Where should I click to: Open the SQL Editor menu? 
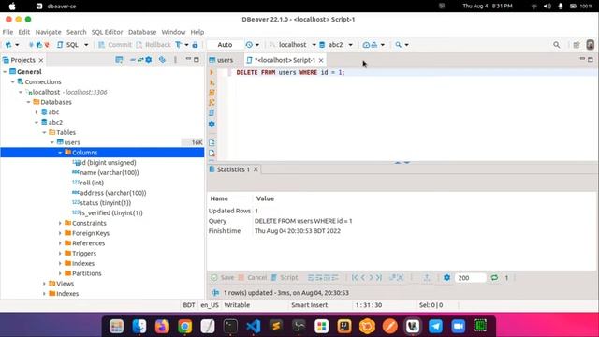tap(107, 32)
